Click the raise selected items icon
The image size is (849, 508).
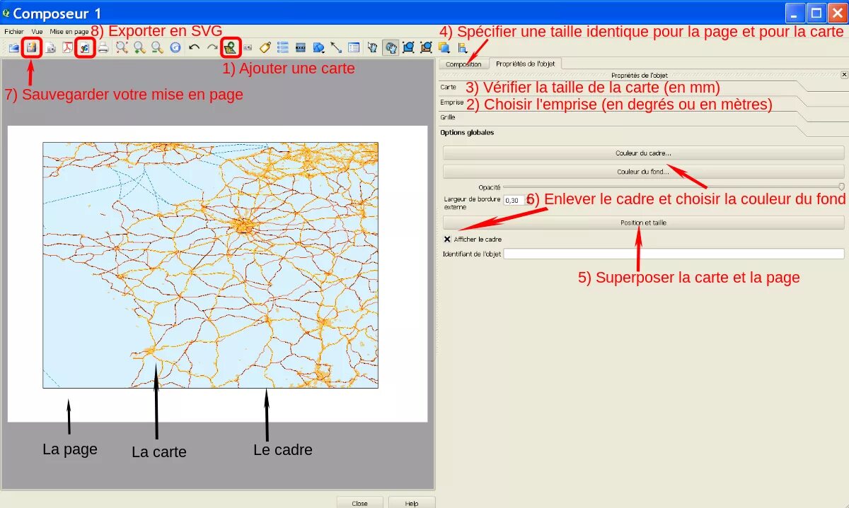(x=444, y=48)
